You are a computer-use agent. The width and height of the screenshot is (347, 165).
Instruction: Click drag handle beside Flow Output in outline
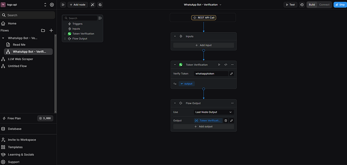pyautogui.click(x=65, y=39)
